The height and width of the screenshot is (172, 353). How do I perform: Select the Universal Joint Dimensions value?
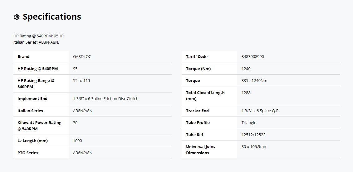pos(254,147)
